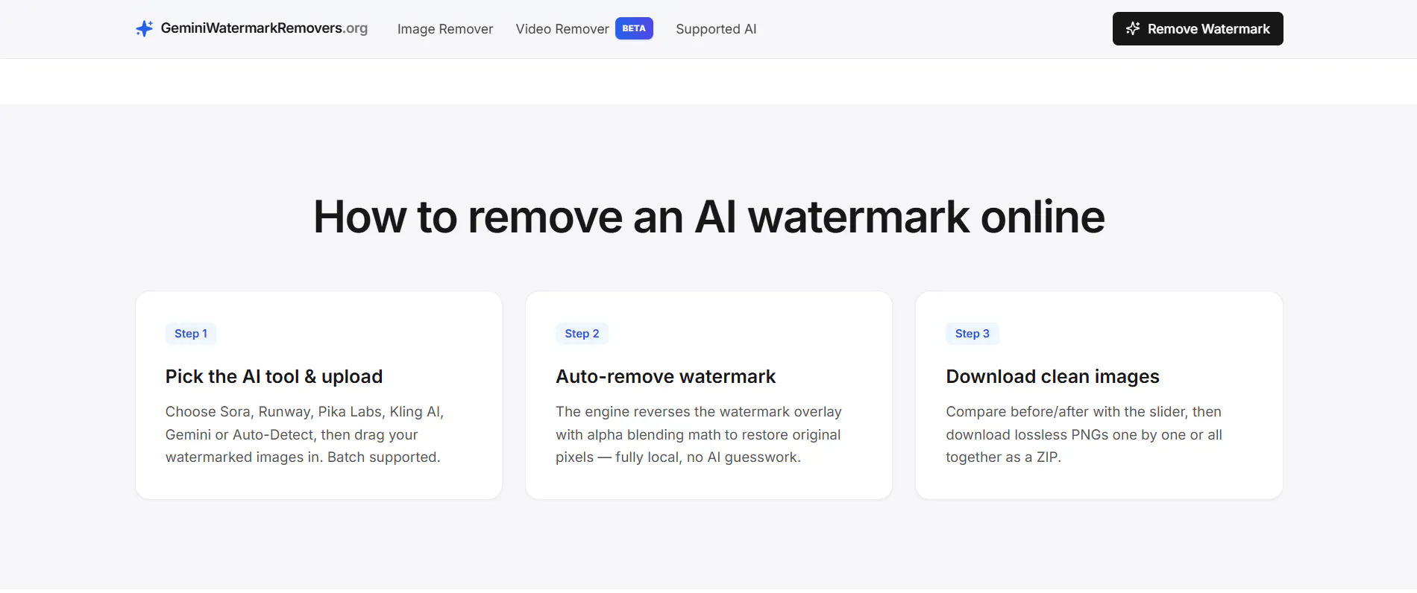Click the blue sparkle logo icon

144,28
